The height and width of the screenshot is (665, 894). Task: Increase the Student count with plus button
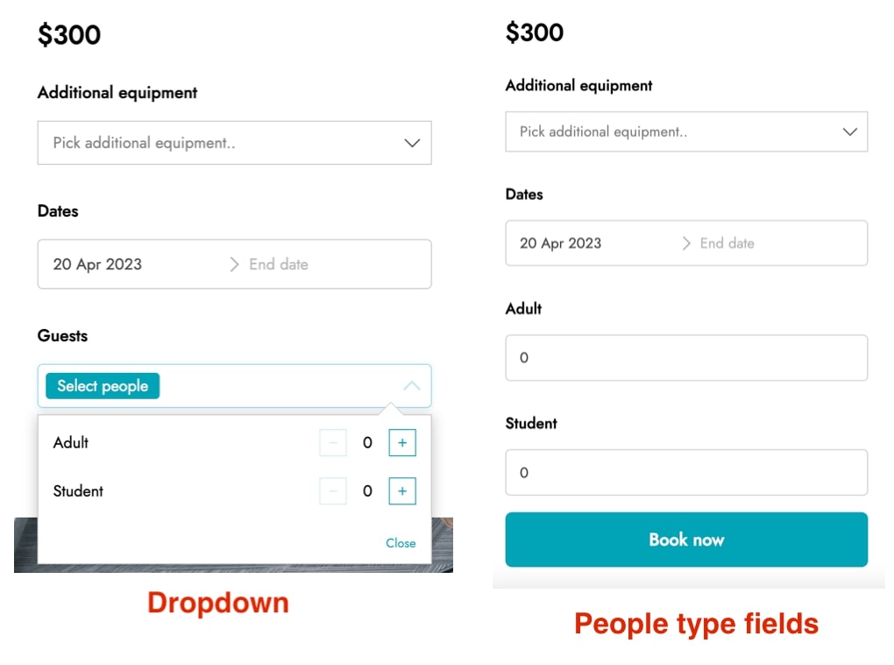coord(402,491)
